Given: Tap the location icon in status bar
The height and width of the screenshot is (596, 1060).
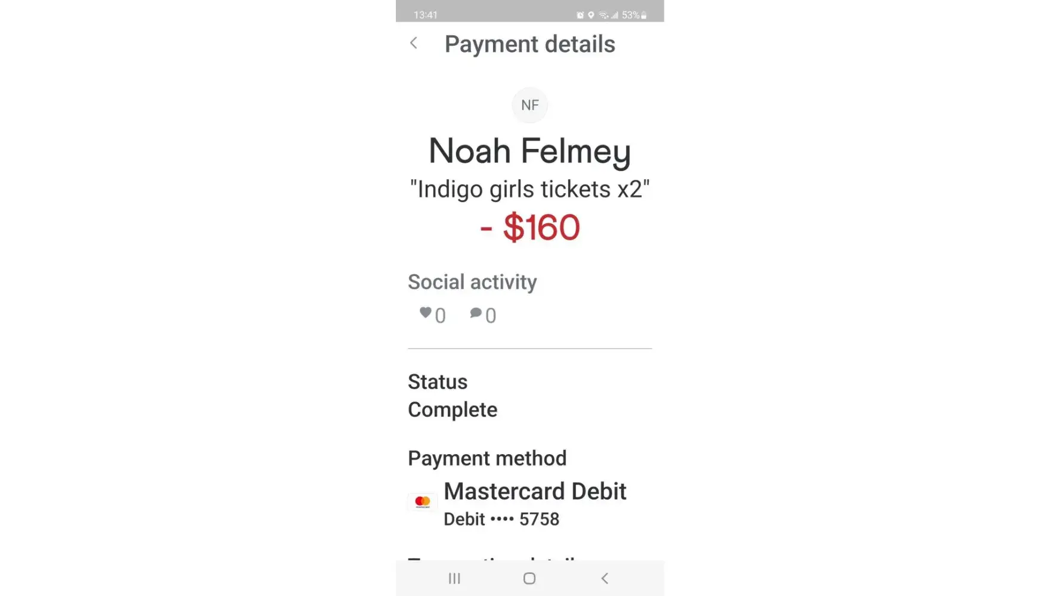Looking at the screenshot, I should [x=591, y=15].
